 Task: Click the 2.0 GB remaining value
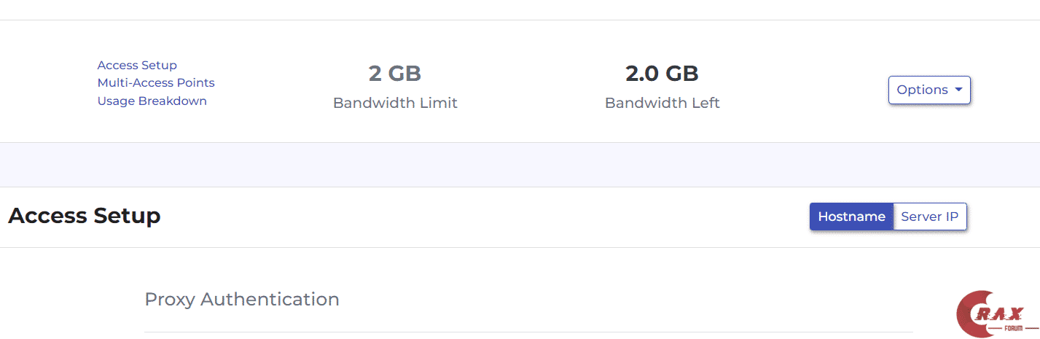click(662, 74)
